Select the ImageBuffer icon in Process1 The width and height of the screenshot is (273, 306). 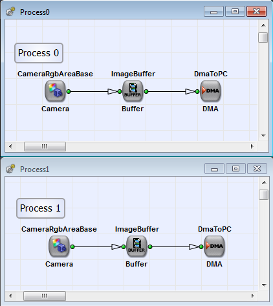136,246
